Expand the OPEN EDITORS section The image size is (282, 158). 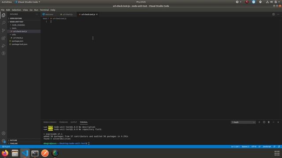point(16,18)
